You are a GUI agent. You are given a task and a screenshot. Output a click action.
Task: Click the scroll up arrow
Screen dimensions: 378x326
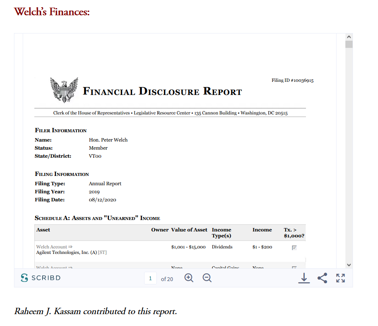click(x=349, y=37)
